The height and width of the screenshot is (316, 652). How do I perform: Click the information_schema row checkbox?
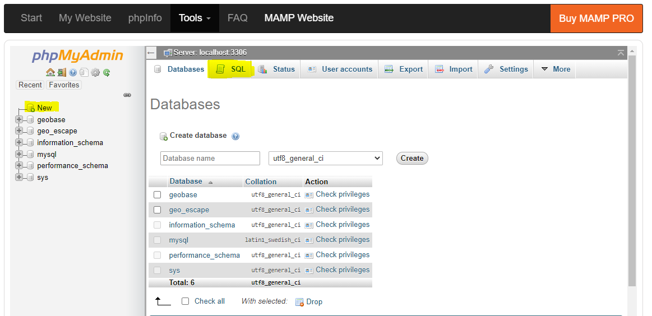(x=157, y=225)
